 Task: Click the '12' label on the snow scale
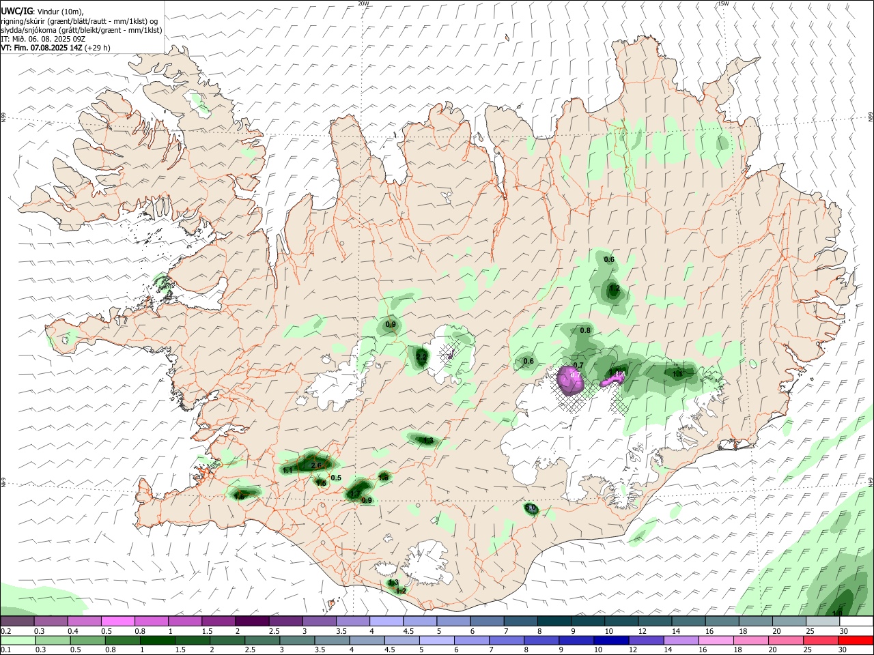tap(642, 631)
